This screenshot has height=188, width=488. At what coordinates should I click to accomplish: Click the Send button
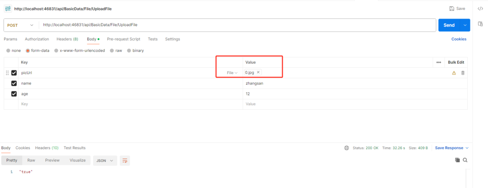(449, 25)
